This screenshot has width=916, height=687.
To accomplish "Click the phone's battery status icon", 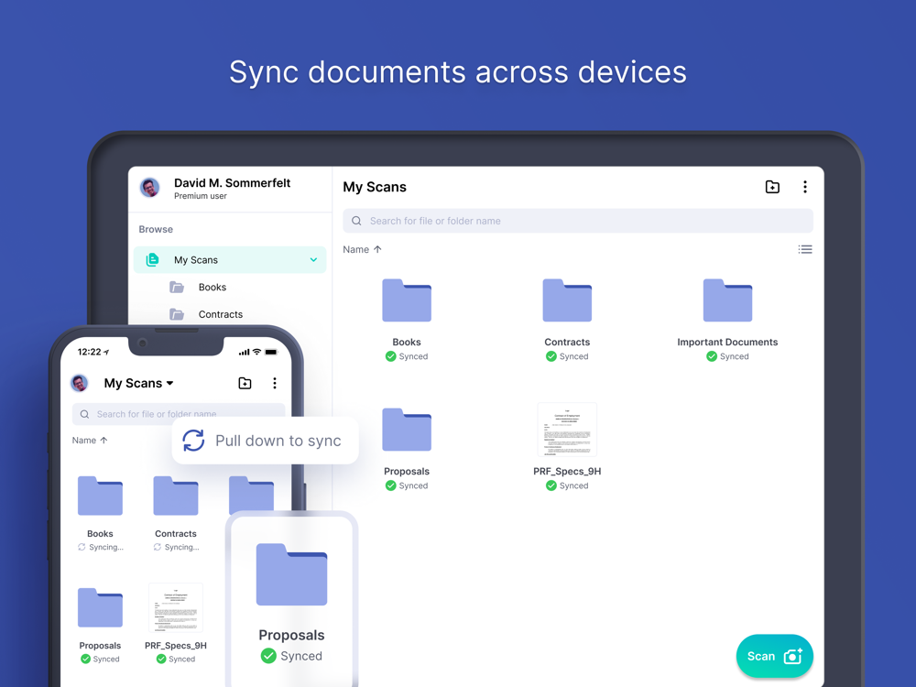I will 271,352.
